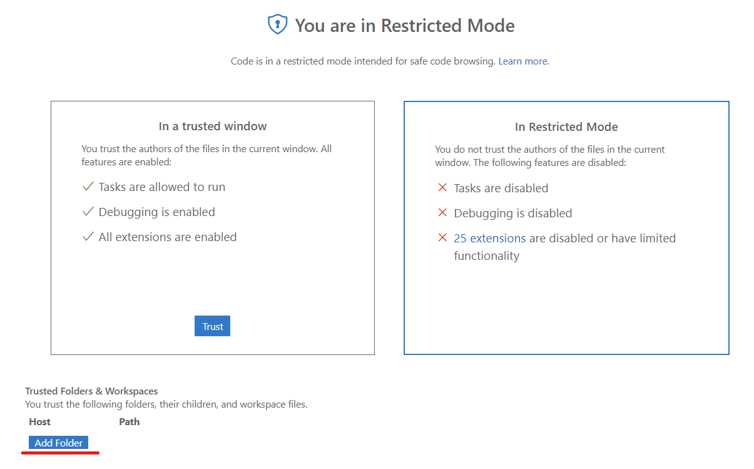Click the shield lock icon beside the title

tap(277, 25)
